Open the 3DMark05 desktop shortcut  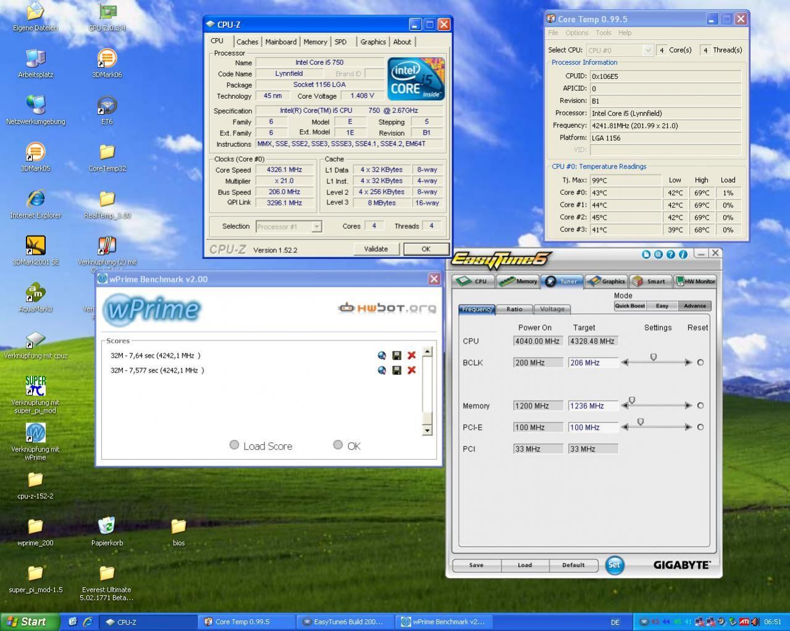(x=35, y=152)
